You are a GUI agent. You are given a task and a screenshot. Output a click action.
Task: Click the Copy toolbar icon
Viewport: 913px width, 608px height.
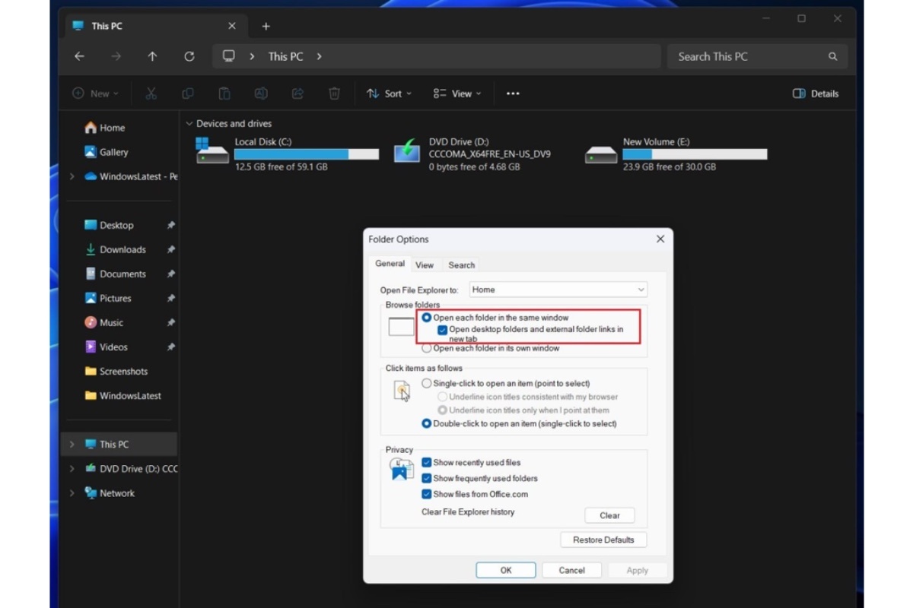pos(187,93)
